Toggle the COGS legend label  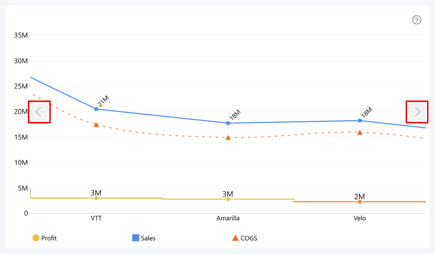[x=249, y=238]
